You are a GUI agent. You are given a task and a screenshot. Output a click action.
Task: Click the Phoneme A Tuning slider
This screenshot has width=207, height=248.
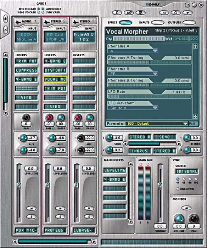[149, 62]
